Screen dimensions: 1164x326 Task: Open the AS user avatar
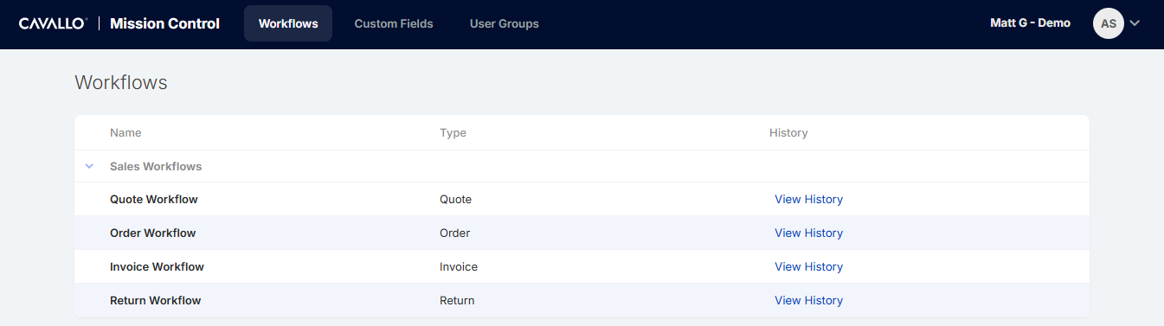(1109, 23)
